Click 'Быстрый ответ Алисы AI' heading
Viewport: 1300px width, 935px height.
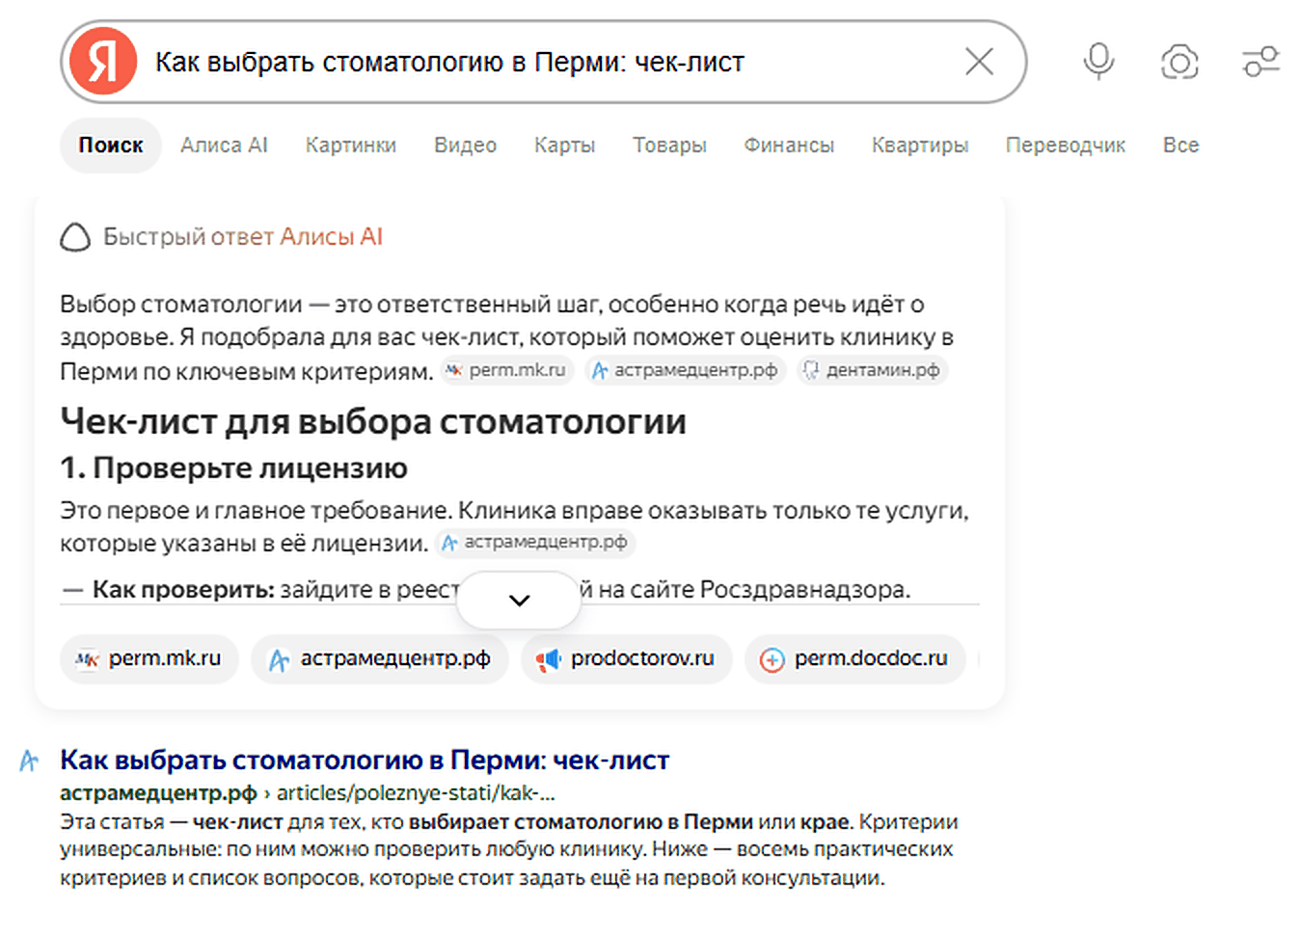(243, 237)
